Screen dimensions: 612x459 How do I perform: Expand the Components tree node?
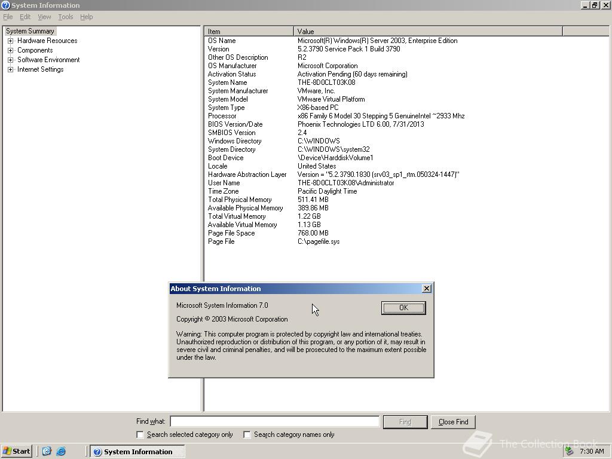pyautogui.click(x=11, y=50)
